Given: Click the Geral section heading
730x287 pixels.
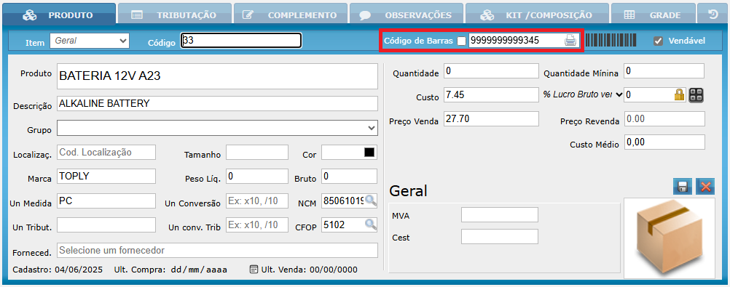Looking at the screenshot, I should pos(408,190).
